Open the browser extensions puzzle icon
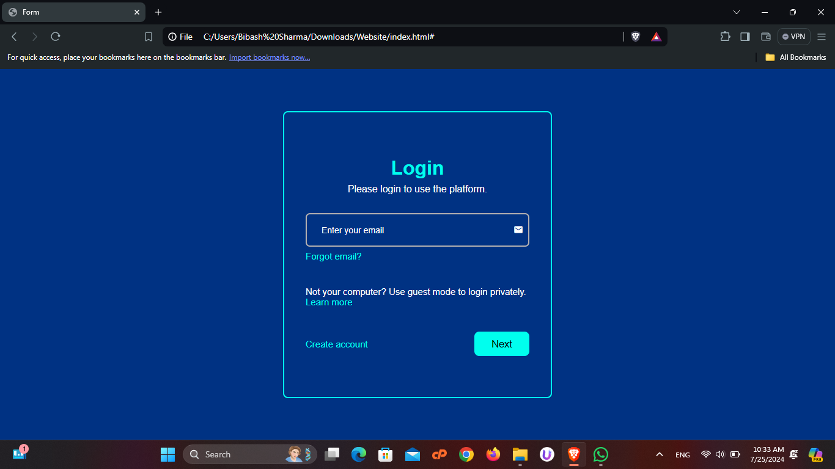 click(x=725, y=37)
